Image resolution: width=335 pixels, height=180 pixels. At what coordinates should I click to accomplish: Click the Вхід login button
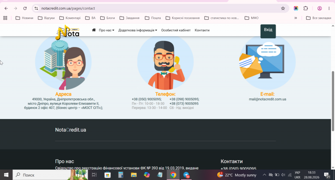click(268, 31)
